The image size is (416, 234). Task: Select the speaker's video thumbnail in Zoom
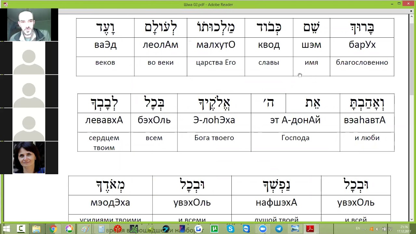[x=29, y=25]
